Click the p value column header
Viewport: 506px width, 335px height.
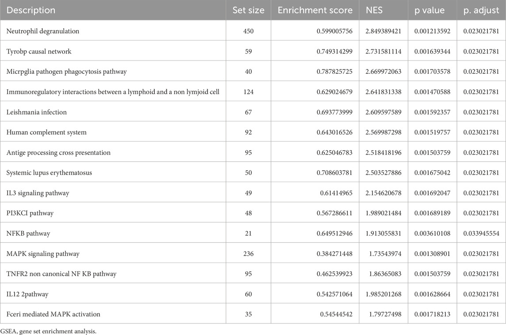pos(430,10)
